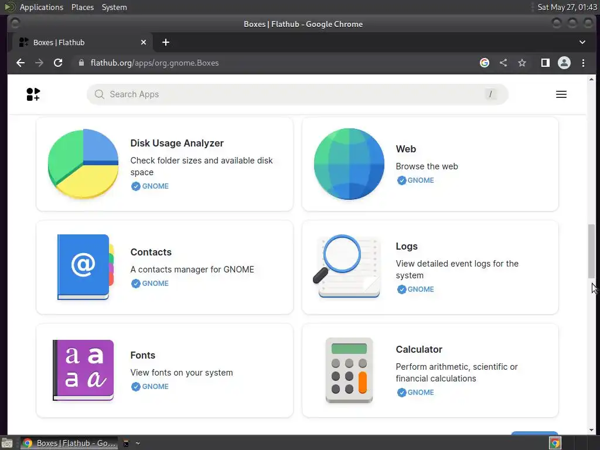The height and width of the screenshot is (450, 600).
Task: Open the hamburger menu on Flathub
Action: tap(561, 94)
